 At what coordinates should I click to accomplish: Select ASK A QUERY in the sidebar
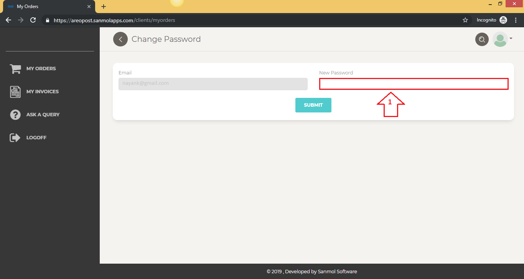click(43, 115)
